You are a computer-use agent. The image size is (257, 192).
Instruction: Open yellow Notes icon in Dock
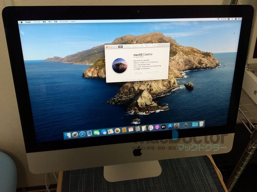(144, 128)
